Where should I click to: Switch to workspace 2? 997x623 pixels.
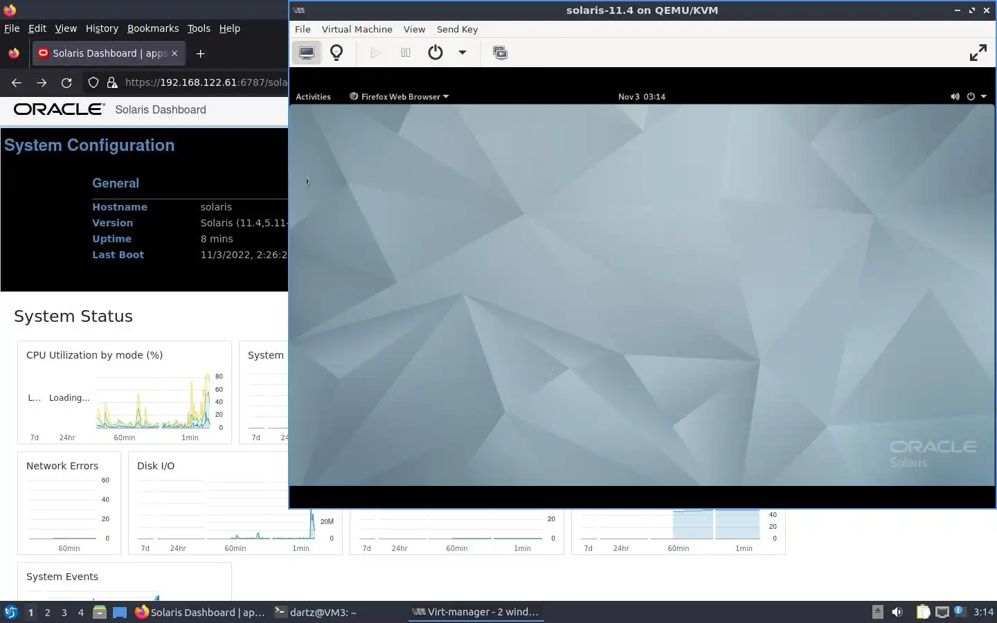(47, 613)
